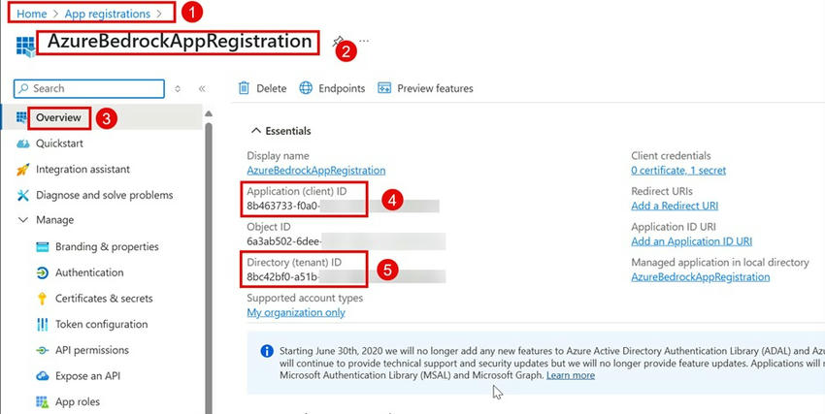Click the App roles icon

pos(42,402)
